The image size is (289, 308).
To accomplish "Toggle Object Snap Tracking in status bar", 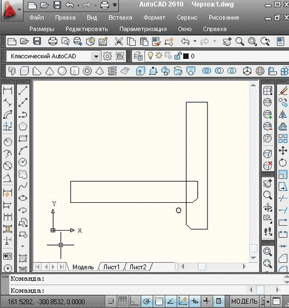I will coord(171,301).
